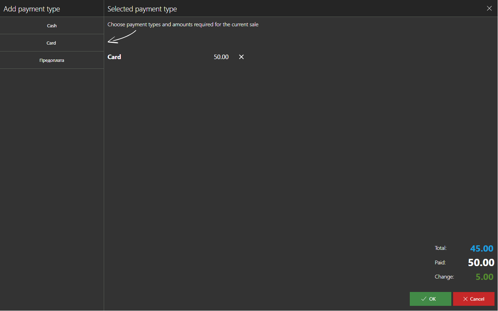
Task: Click the Total value 45.00
Action: [481, 248]
